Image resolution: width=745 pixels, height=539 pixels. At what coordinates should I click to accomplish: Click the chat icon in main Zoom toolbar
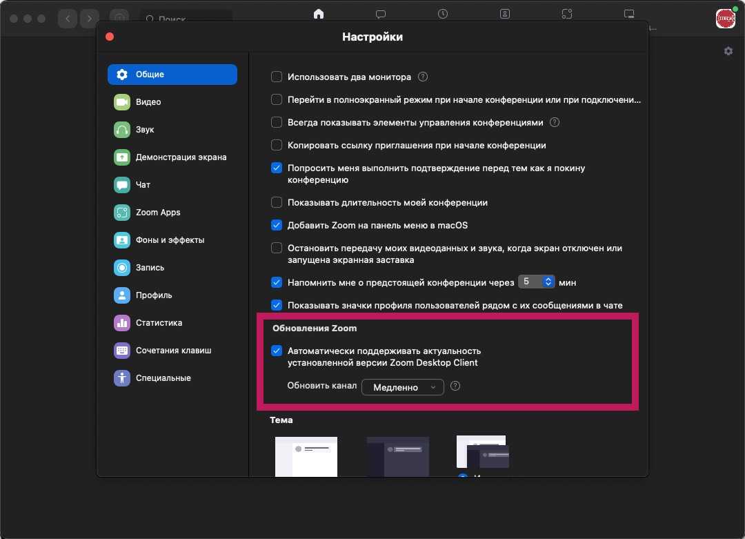click(381, 14)
